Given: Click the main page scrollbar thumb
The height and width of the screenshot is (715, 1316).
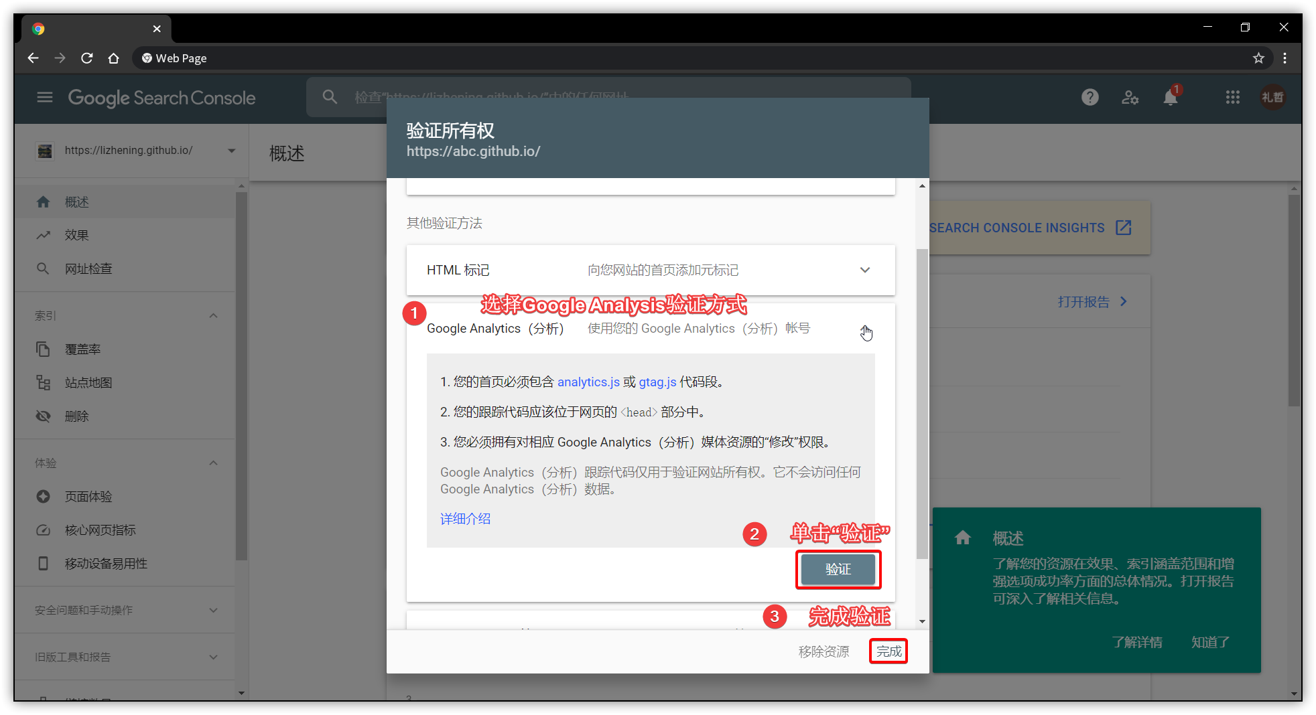Looking at the screenshot, I should (1295, 300).
